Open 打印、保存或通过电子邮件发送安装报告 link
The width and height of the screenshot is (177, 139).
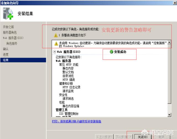click(77, 121)
